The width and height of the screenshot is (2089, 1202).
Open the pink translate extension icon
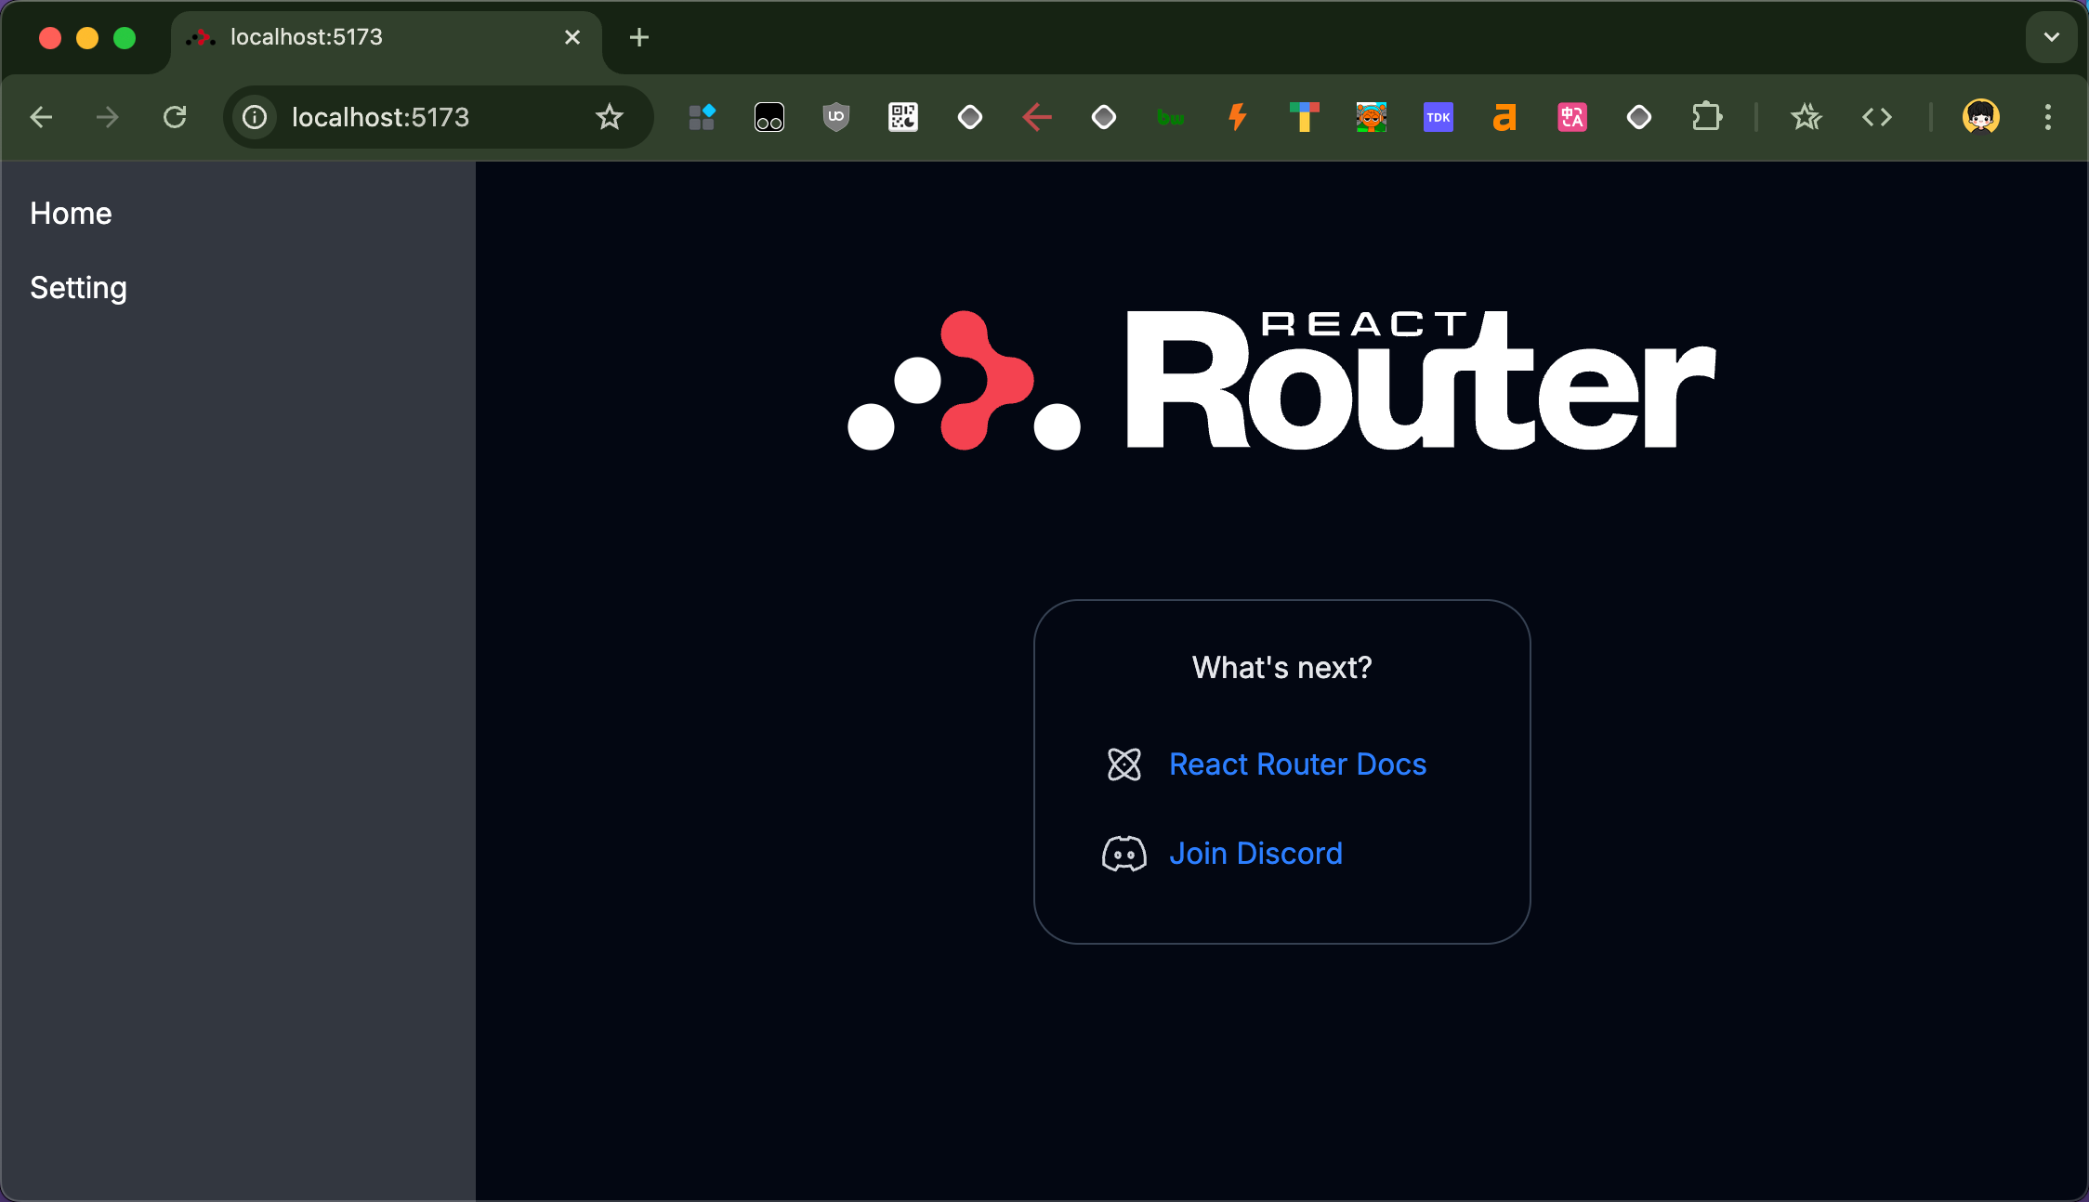pyautogui.click(x=1572, y=117)
